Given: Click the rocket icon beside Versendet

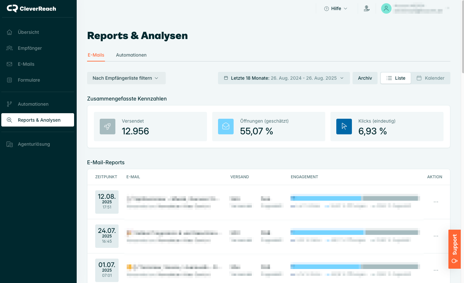Looking at the screenshot, I should coord(108,127).
